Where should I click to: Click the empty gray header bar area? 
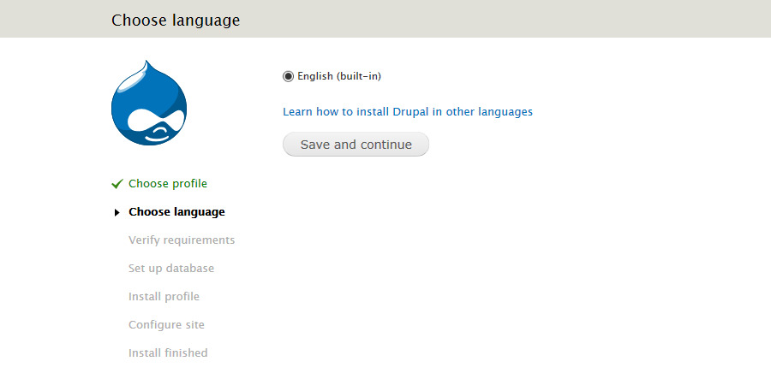click(514, 19)
